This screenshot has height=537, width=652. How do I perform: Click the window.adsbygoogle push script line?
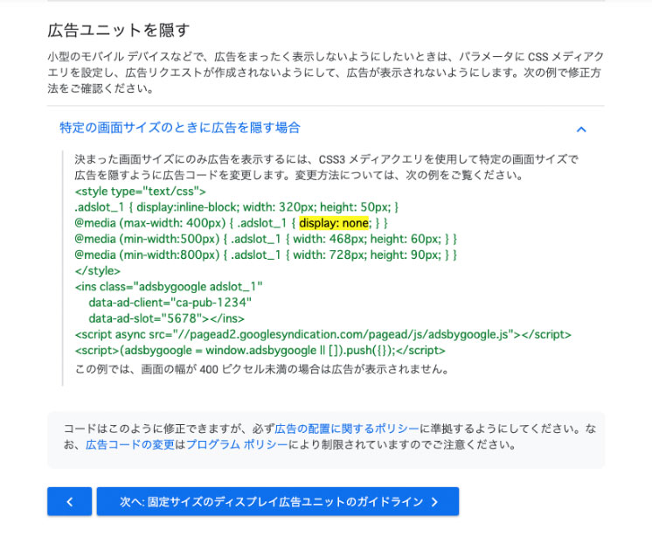[x=260, y=350]
